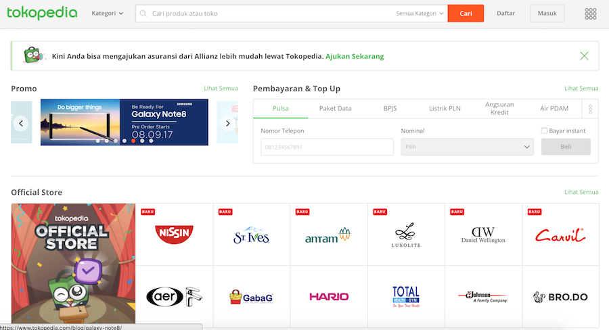Viewport: 609px width, 330px height.
Task: Dismiss the Allianz insurance notification banner
Action: click(x=584, y=56)
